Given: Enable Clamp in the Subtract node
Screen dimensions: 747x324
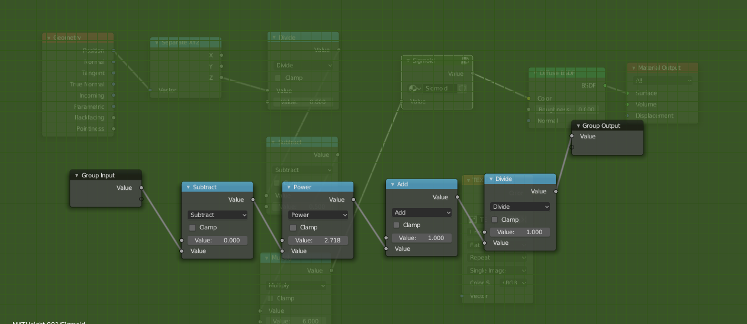Looking at the screenshot, I should (x=192, y=228).
